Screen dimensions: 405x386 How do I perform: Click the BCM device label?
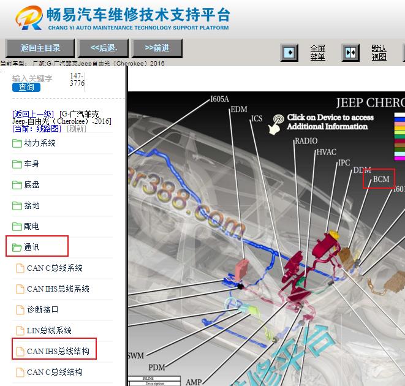[x=381, y=179]
